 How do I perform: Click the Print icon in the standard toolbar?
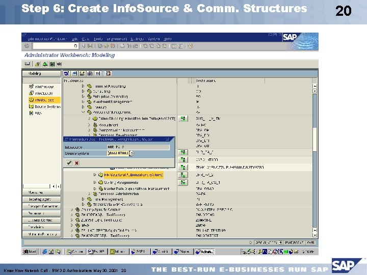tap(122, 46)
